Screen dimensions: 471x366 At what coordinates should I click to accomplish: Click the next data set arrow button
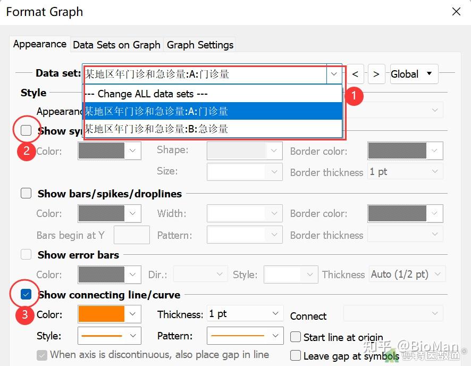(376, 74)
